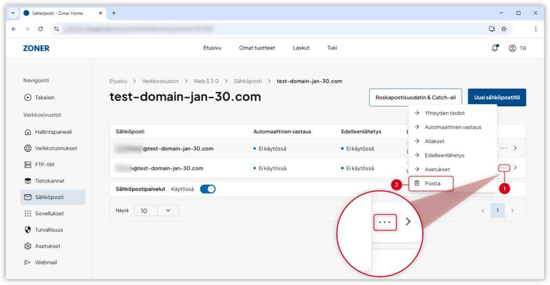The width and height of the screenshot is (550, 285).
Task: Click Verkkosivustot breadcrumb link
Action: (x=160, y=82)
